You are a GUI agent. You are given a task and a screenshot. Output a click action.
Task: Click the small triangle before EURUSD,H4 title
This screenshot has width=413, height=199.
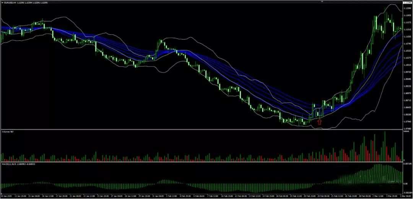[x=3, y=3]
